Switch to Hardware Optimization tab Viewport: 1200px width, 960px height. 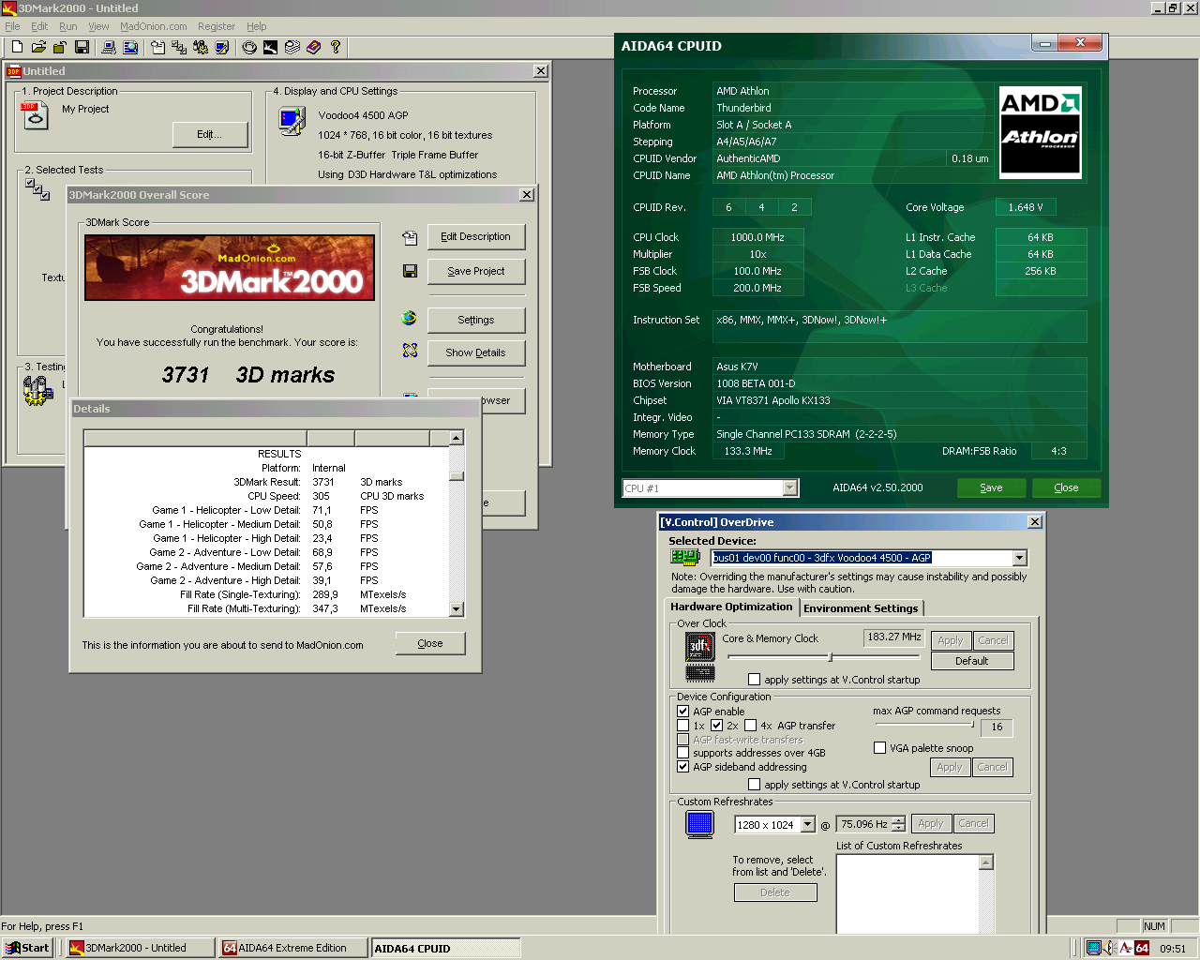tap(731, 607)
